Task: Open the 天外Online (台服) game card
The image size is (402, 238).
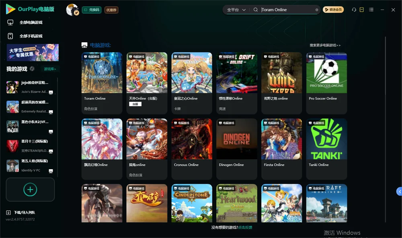Action: tap(147, 83)
